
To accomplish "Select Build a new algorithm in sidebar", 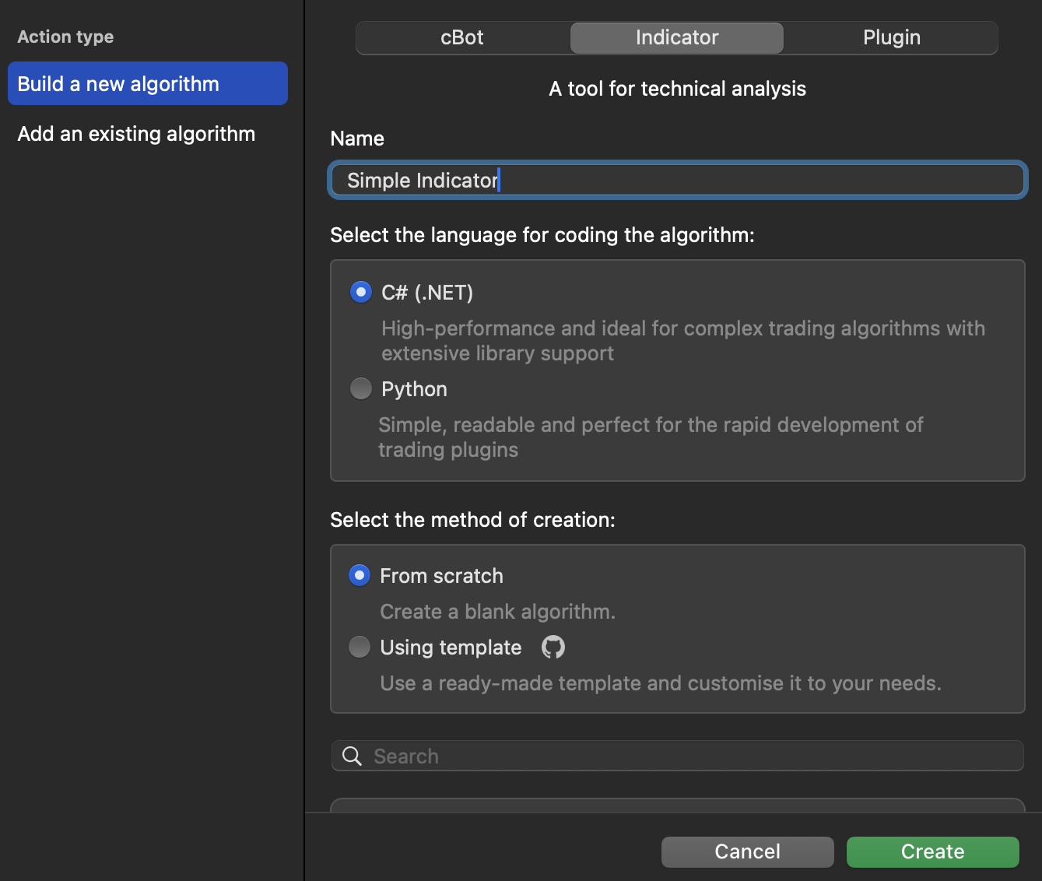I will point(148,84).
